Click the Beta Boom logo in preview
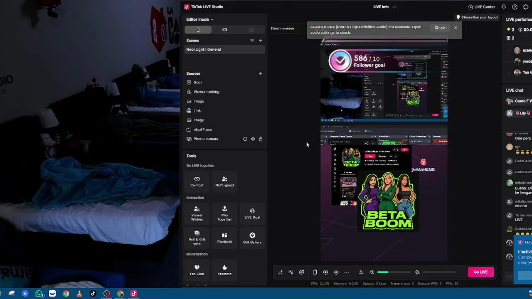 (388, 201)
